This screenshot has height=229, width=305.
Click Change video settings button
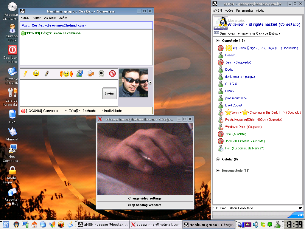[145, 198]
